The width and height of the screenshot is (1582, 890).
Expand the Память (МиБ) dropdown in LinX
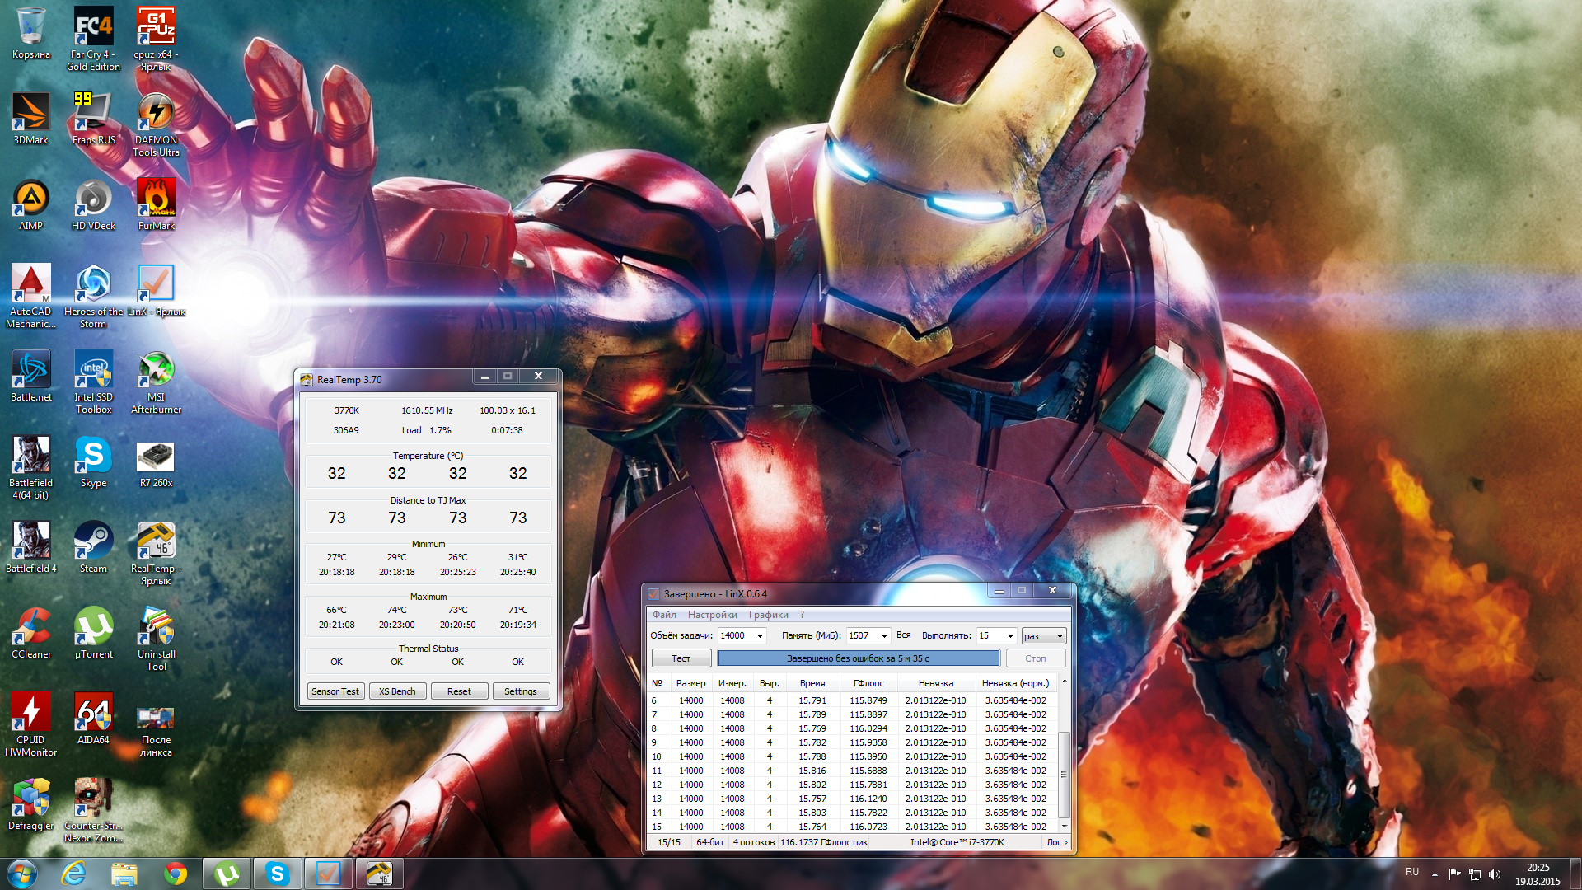point(884,636)
